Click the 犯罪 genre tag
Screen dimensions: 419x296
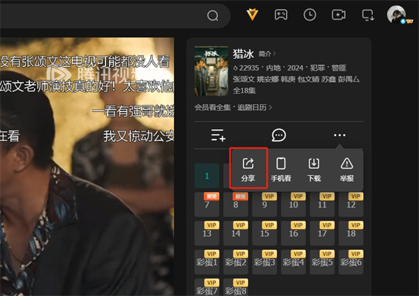317,68
